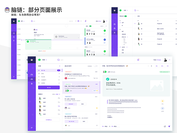Collapse the folder menu panel using its arrow
Image resolution: width=177 pixels, height=133 pixels.
tap(60, 66)
